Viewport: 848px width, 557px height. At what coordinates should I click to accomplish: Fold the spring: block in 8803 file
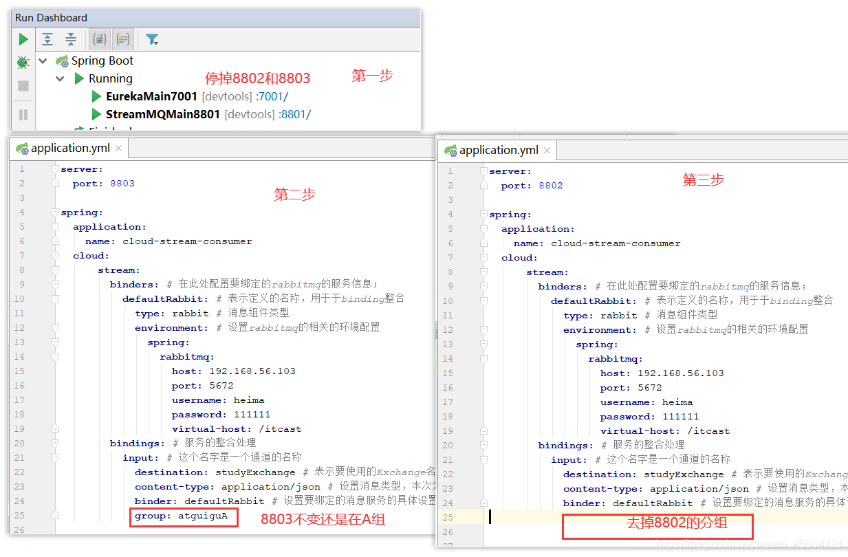click(54, 212)
